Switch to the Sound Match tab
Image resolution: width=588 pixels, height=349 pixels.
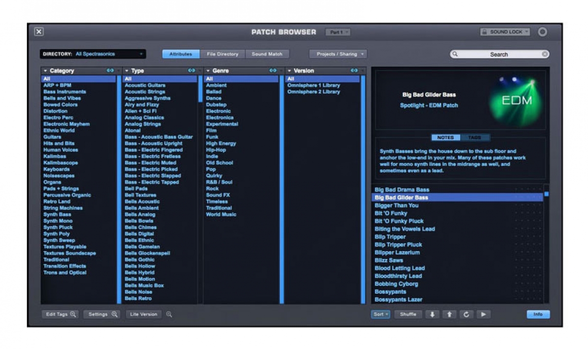point(267,54)
